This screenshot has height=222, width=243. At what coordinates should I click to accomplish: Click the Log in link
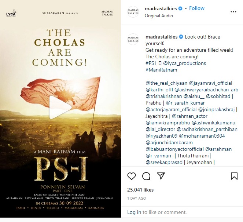[x=134, y=212]
